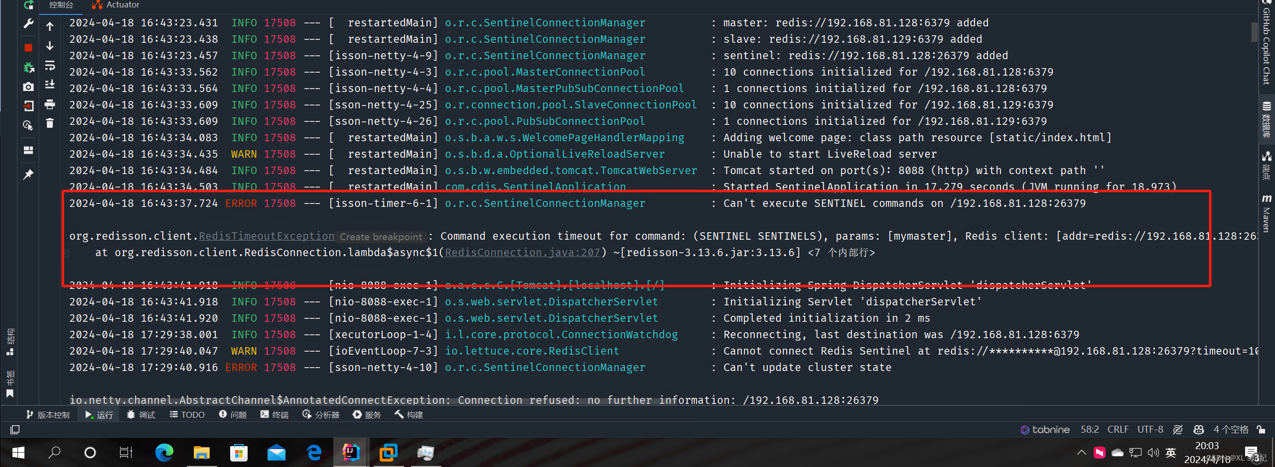Open File Explorer from taskbar
Viewport: 1275px width, 467px height.
tap(202, 453)
